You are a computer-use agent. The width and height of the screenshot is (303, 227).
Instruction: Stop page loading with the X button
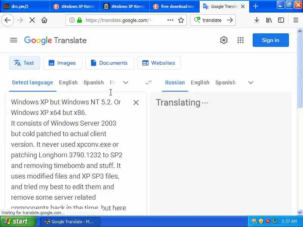click(x=32, y=20)
